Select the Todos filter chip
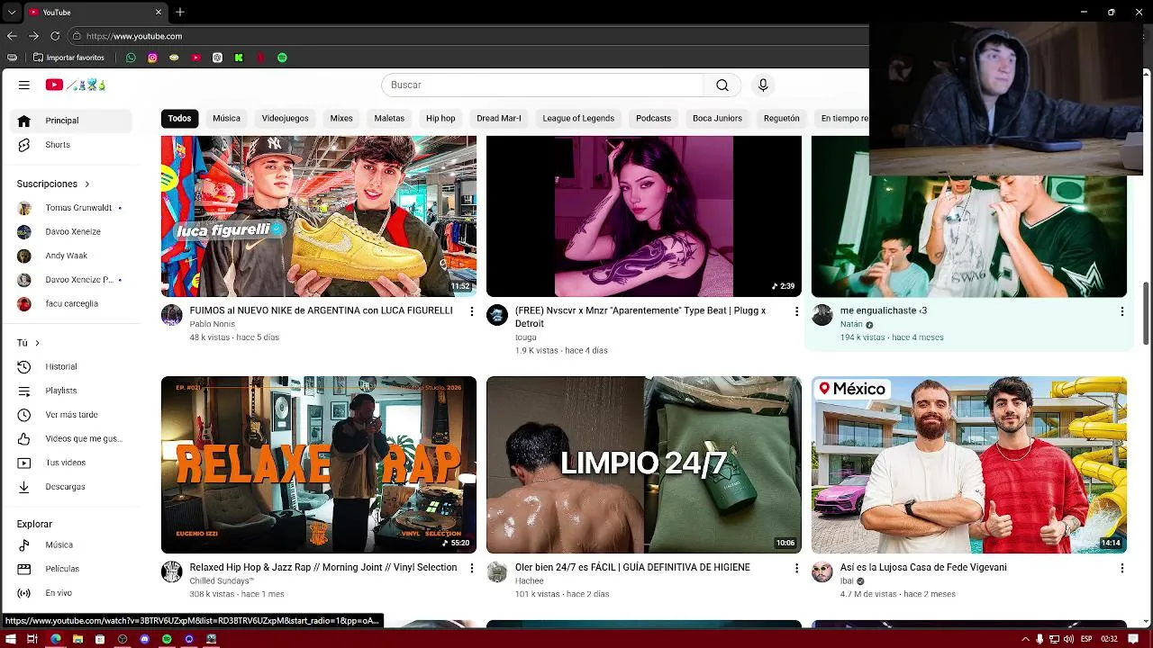The image size is (1153, 648). [x=179, y=118]
